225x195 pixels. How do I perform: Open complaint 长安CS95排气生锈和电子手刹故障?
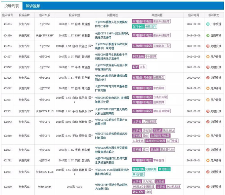pos(111,57)
